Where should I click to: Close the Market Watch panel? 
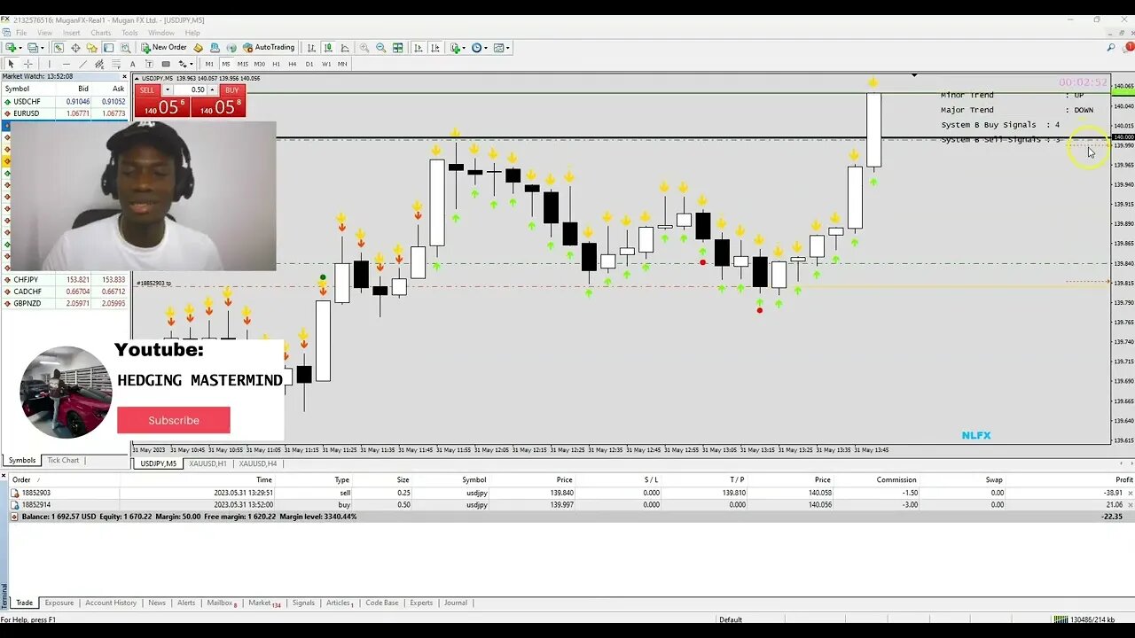pos(124,77)
